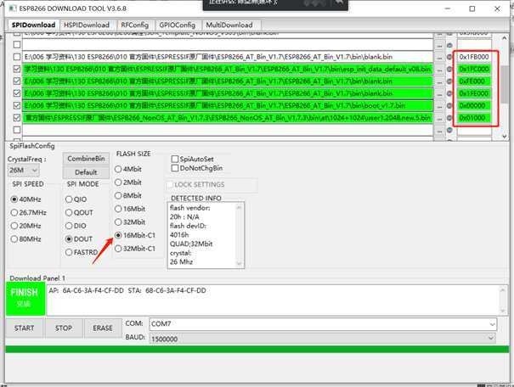Browse file for the 0x1FE000 row
This screenshot has width=514, height=387.
click(x=439, y=93)
